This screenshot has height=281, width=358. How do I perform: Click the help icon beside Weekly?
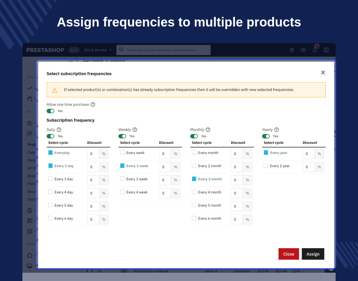[135, 130]
